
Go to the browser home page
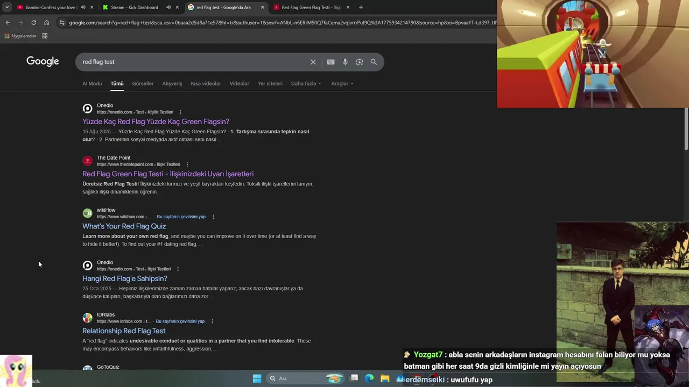pos(46,23)
